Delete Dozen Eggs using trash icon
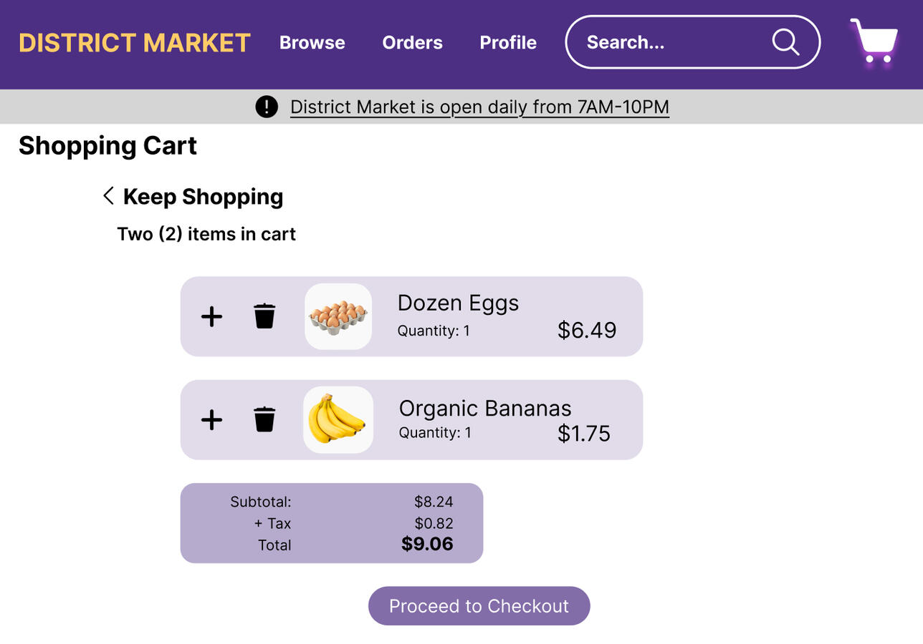Viewport: 923px width, 644px height. click(x=264, y=316)
